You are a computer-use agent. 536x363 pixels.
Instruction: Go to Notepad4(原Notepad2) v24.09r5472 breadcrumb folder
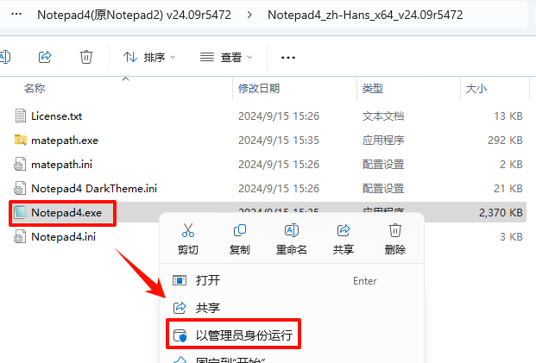134,15
